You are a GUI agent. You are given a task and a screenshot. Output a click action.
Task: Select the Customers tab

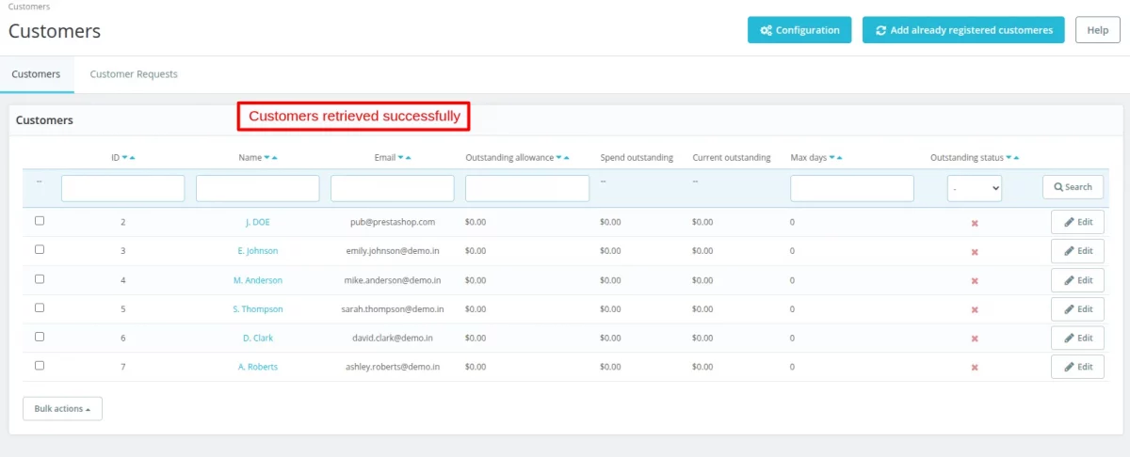point(36,74)
